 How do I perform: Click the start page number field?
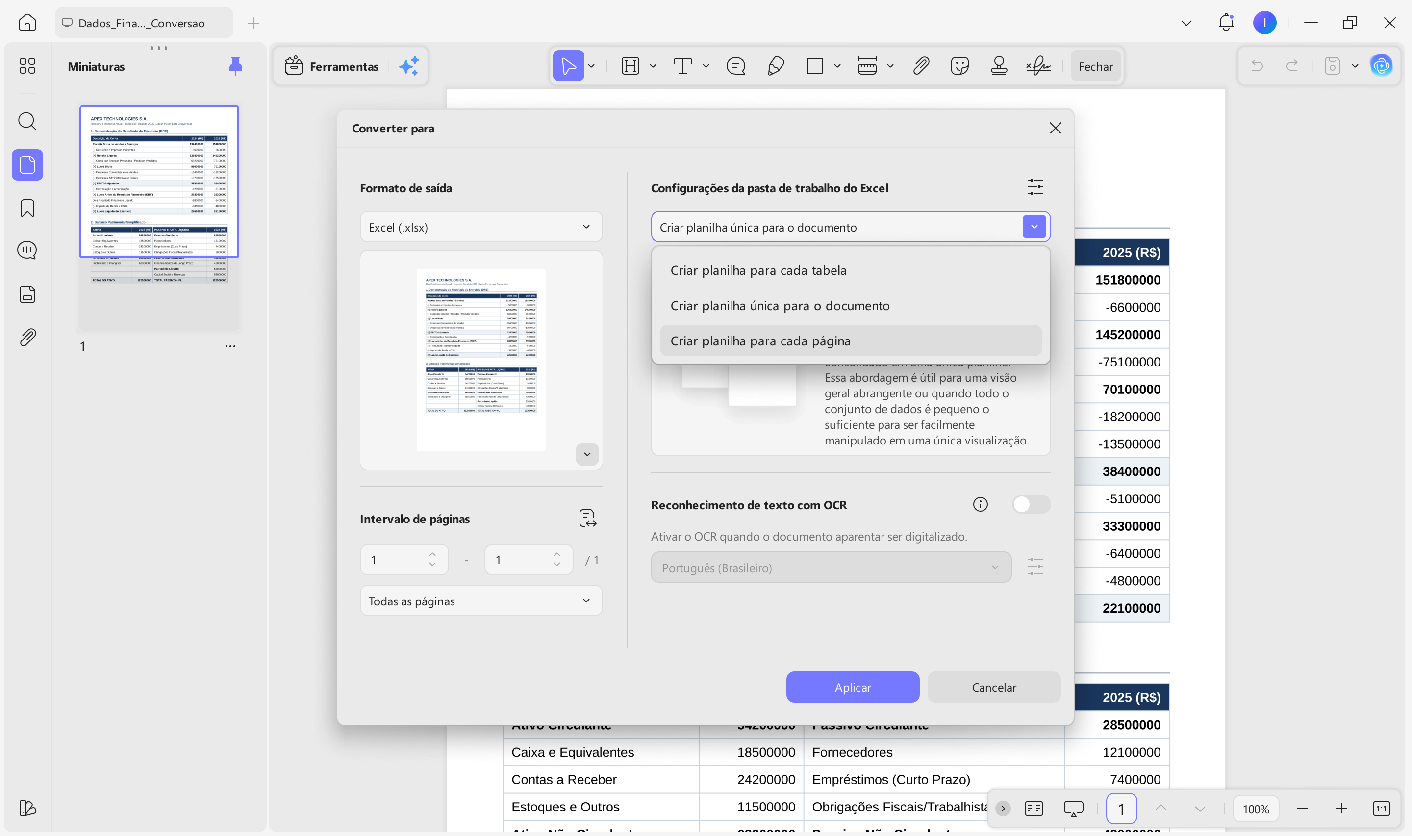[404, 559]
